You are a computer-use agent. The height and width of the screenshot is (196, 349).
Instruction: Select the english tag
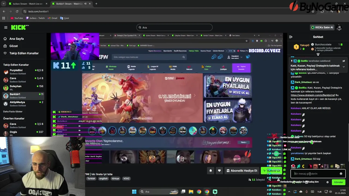click(103, 179)
